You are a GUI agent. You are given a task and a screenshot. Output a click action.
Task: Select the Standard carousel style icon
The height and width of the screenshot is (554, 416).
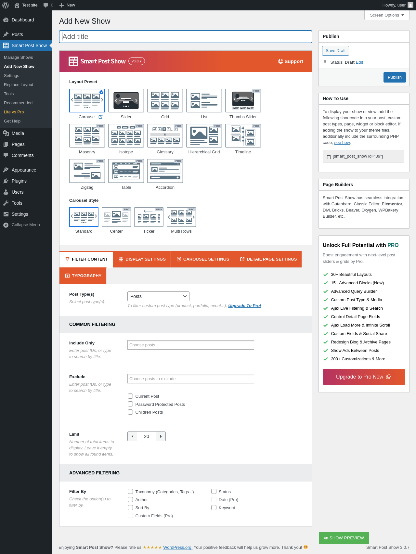(84, 217)
